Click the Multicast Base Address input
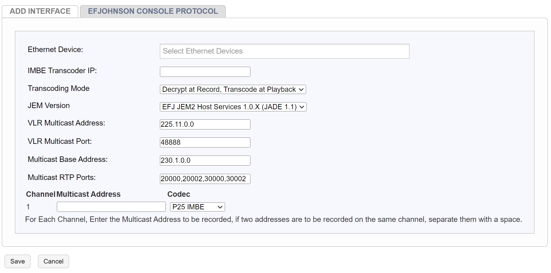The height and width of the screenshot is (273, 551). pos(205,160)
